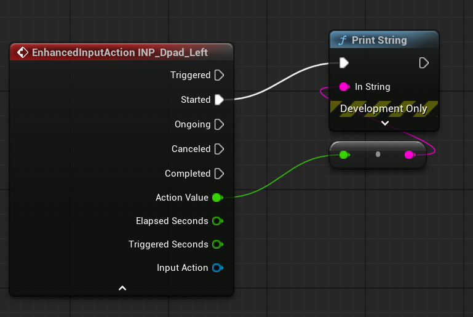Click the Triggered execution output pin
The image size is (473, 317).
pyautogui.click(x=218, y=75)
